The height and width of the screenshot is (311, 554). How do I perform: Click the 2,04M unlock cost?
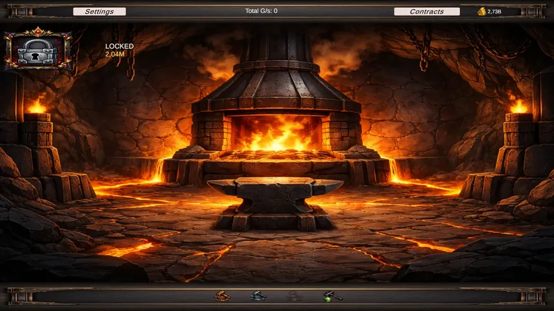click(x=116, y=54)
